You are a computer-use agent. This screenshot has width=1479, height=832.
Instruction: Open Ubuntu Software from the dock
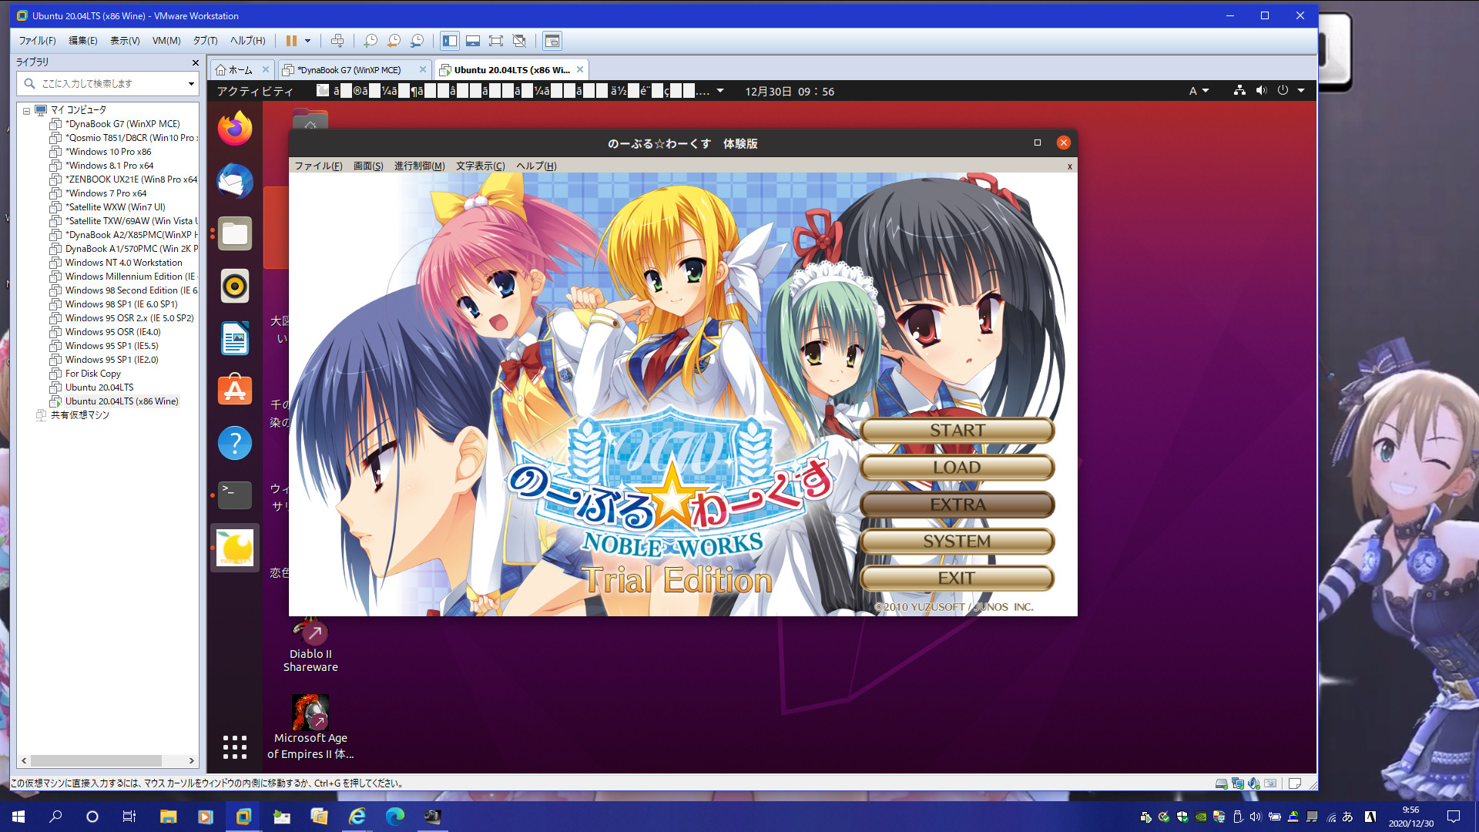235,391
